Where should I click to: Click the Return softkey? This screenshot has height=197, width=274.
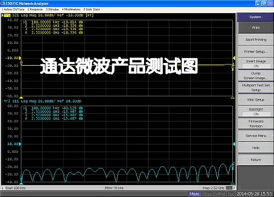(256, 160)
